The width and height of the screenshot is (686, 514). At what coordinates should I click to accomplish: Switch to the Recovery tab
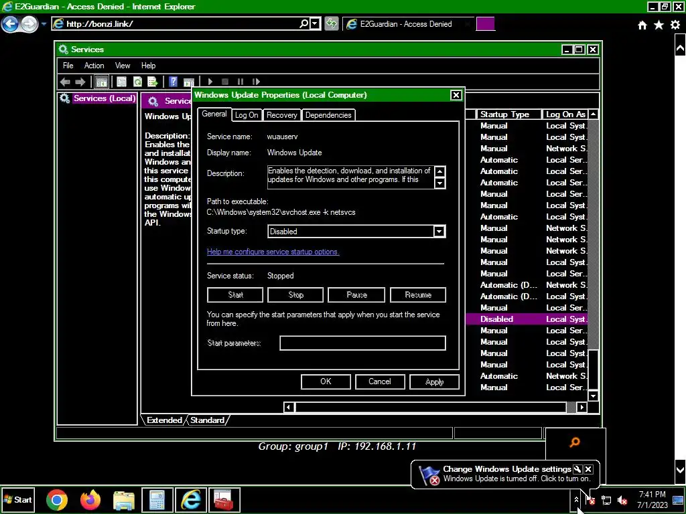[282, 115]
